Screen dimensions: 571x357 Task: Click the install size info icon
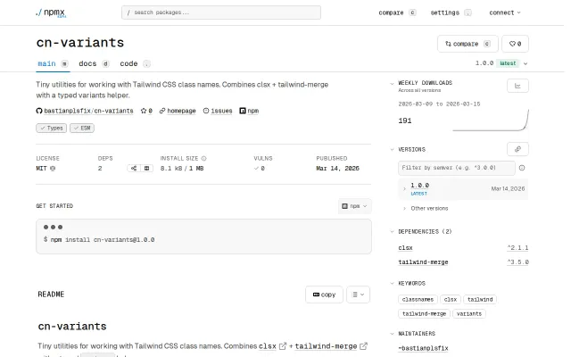point(204,159)
